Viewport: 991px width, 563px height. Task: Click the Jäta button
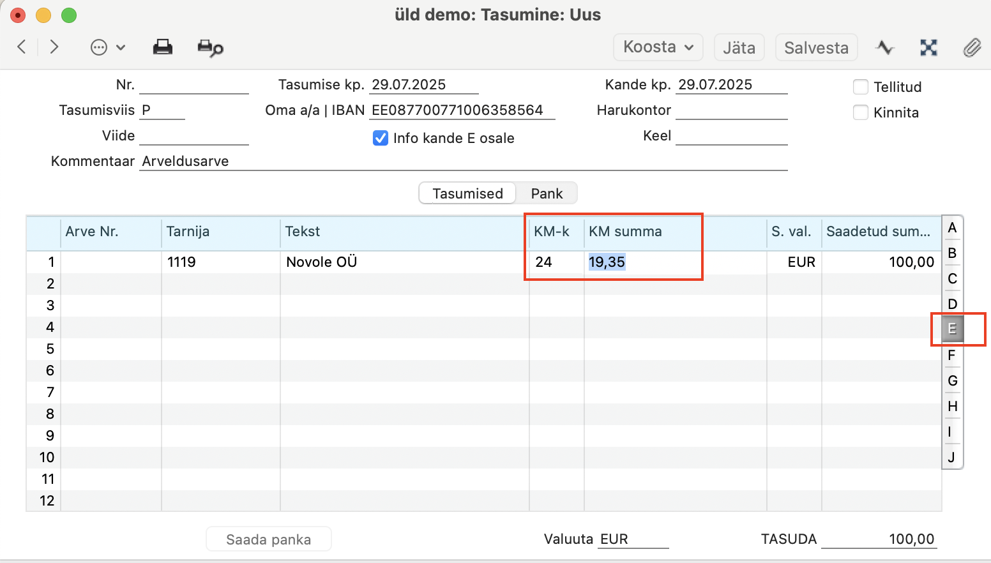coord(739,48)
